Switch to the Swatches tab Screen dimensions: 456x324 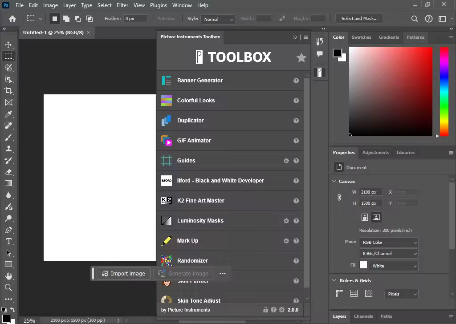(x=361, y=37)
